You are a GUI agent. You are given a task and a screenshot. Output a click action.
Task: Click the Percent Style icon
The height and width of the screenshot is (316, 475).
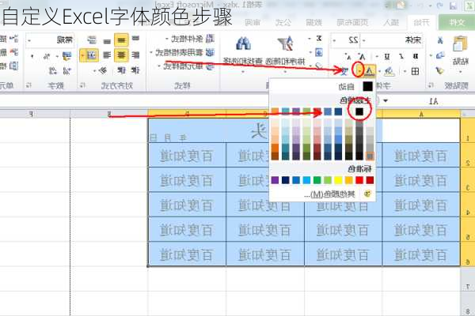tap(47, 56)
